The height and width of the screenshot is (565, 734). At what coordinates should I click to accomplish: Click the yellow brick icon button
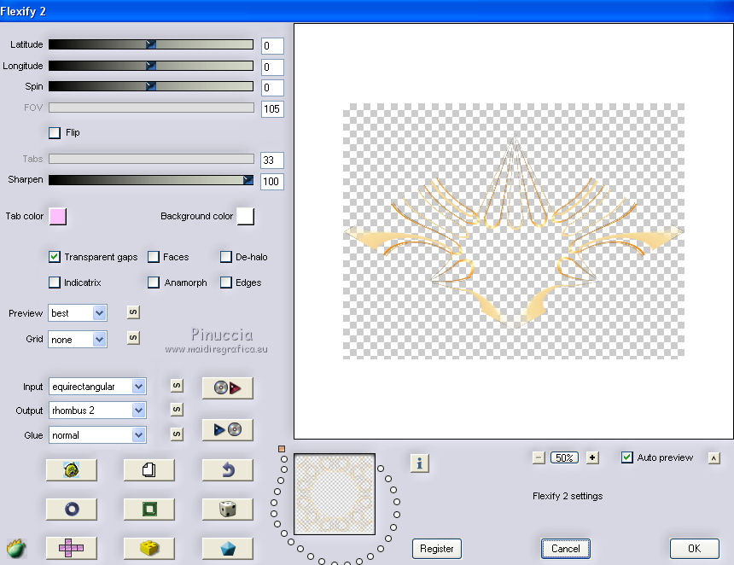tap(149, 548)
